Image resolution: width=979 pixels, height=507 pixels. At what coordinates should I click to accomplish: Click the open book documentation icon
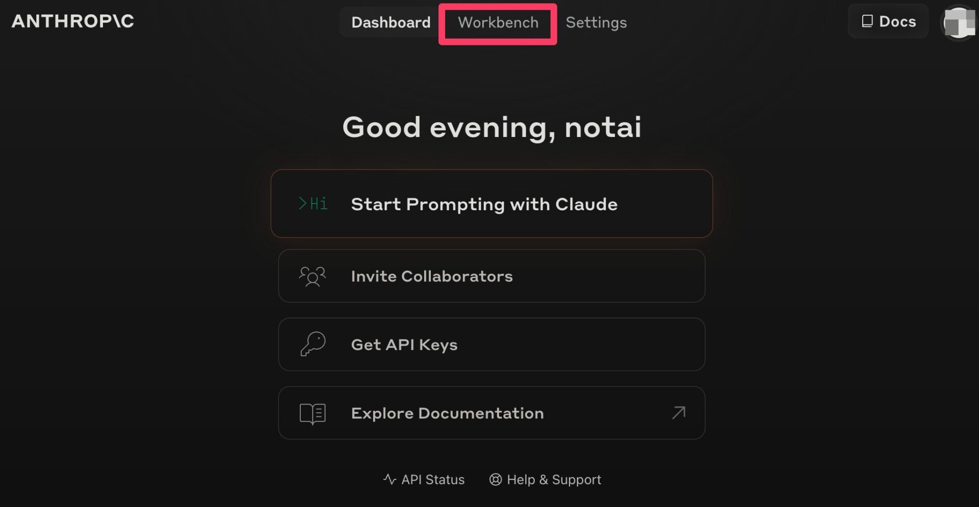tap(313, 413)
